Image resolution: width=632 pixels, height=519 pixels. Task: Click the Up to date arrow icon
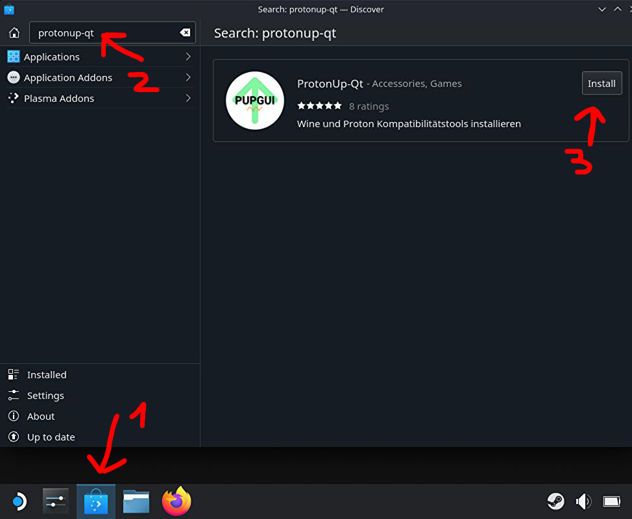(x=13, y=437)
